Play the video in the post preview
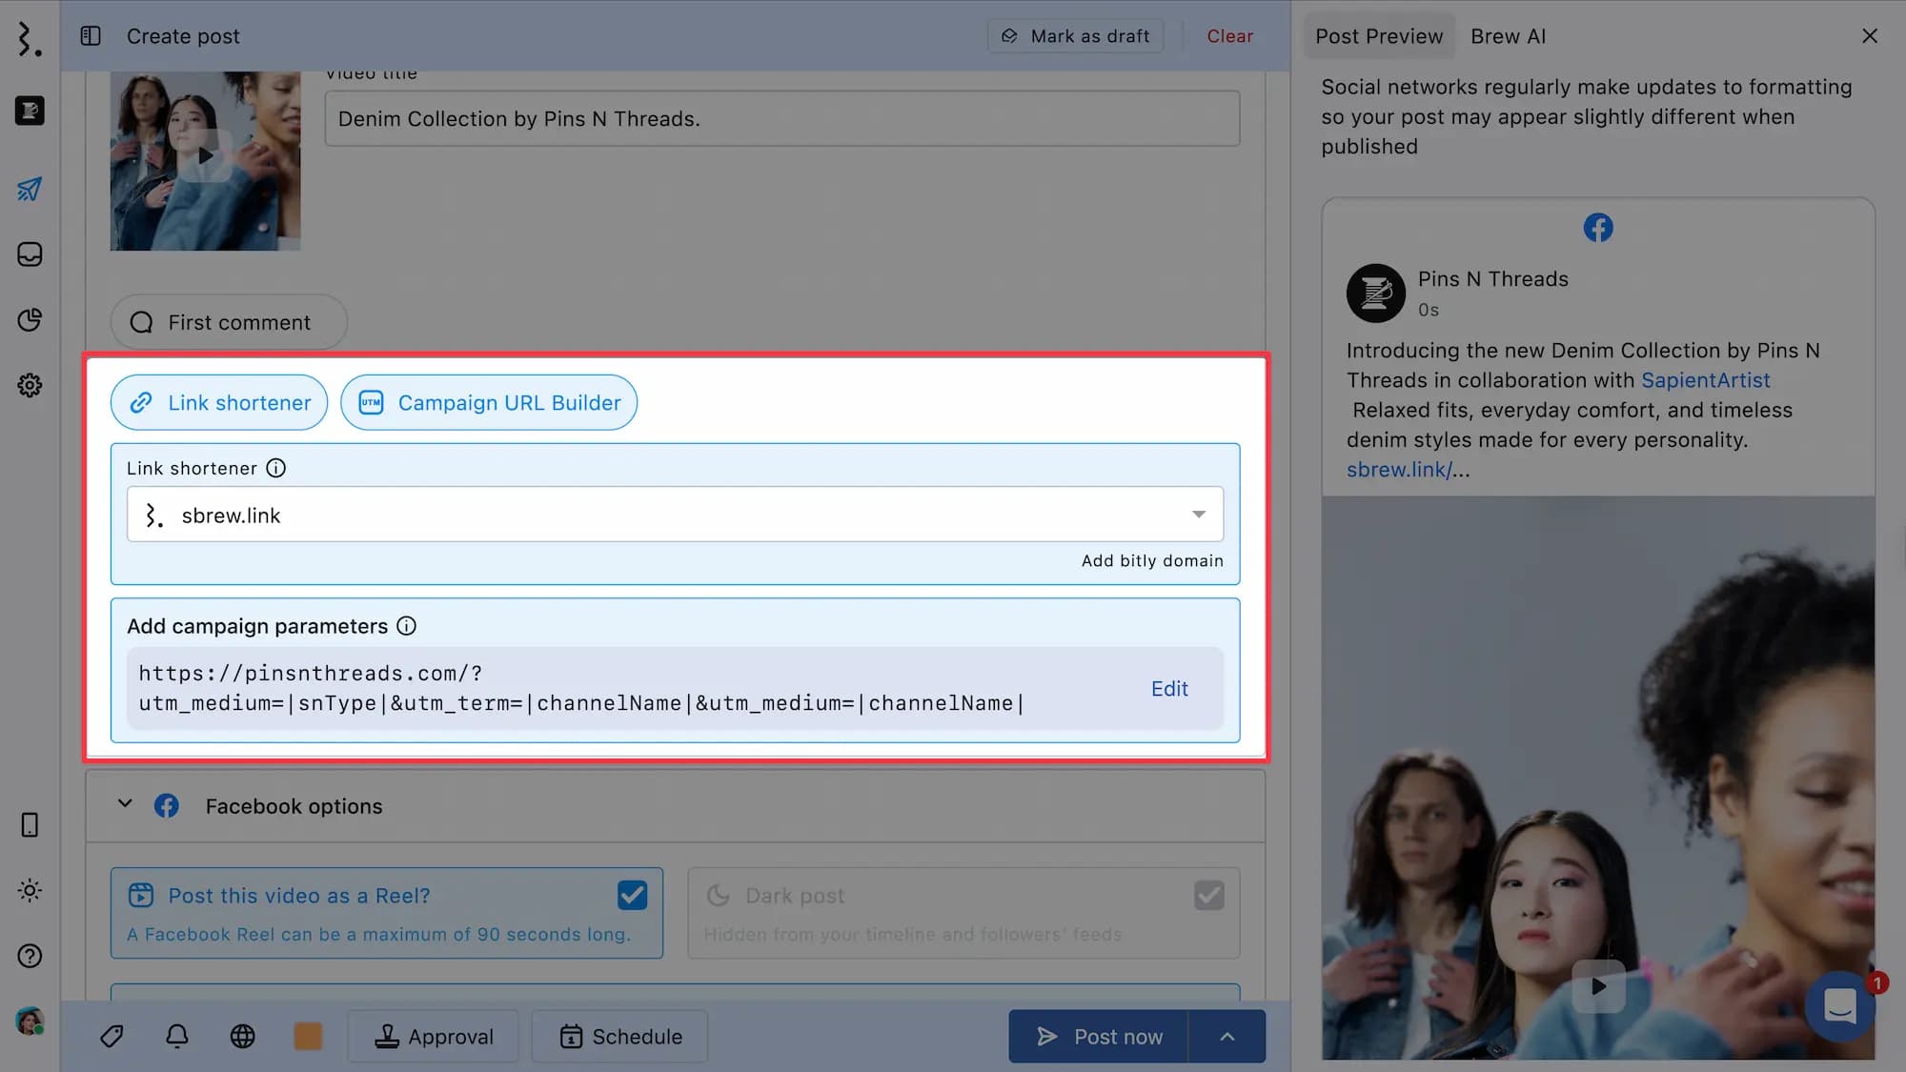 click(x=1598, y=986)
